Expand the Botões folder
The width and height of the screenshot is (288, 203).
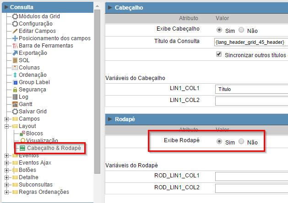click(7, 170)
